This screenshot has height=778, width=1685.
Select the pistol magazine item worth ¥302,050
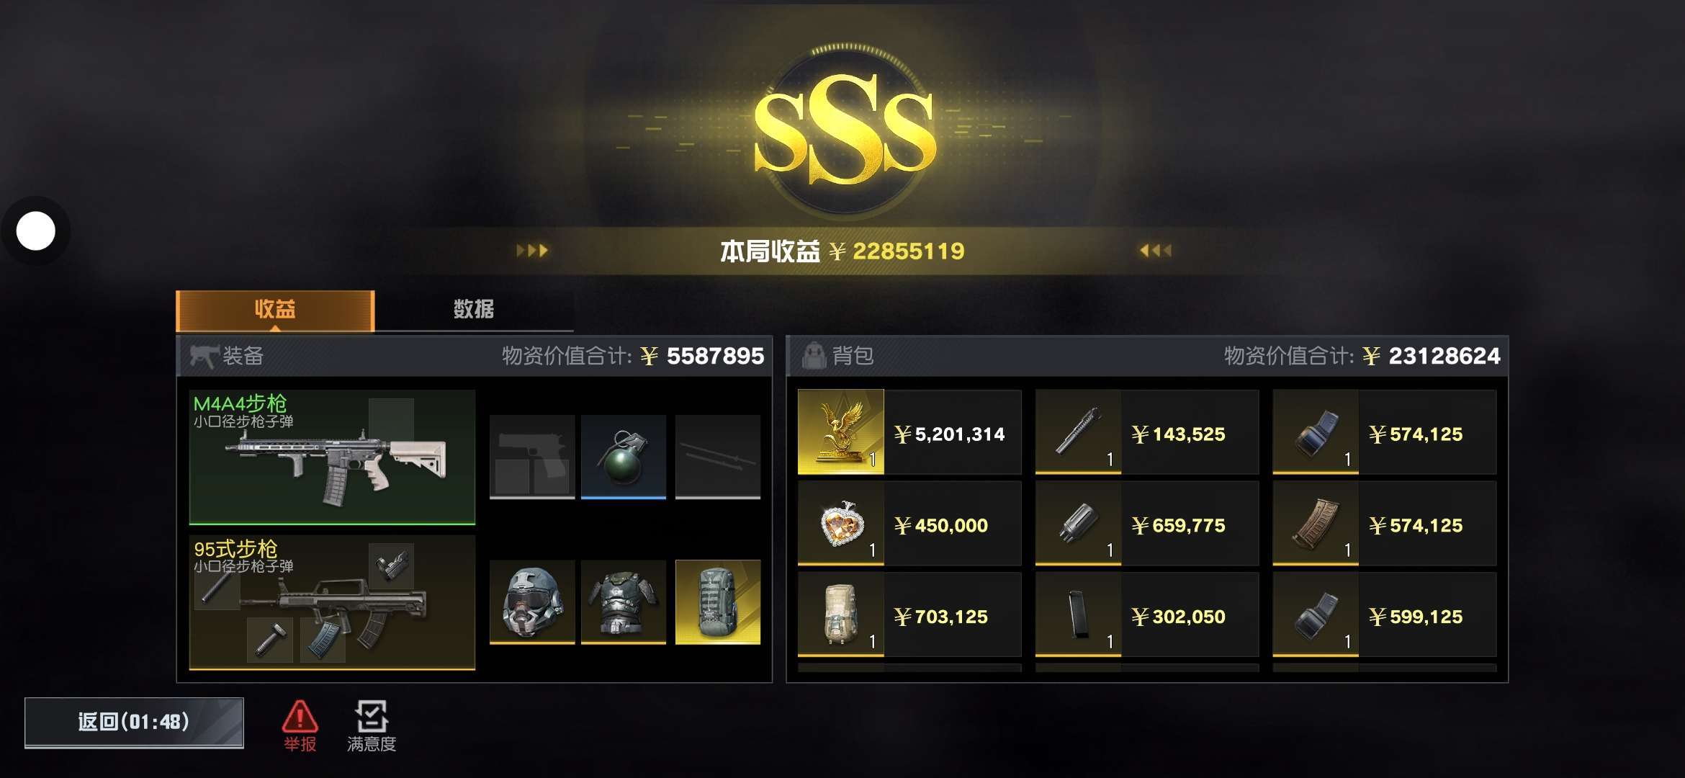click(x=1147, y=614)
